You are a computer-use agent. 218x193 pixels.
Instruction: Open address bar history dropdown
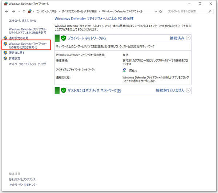point(156,12)
